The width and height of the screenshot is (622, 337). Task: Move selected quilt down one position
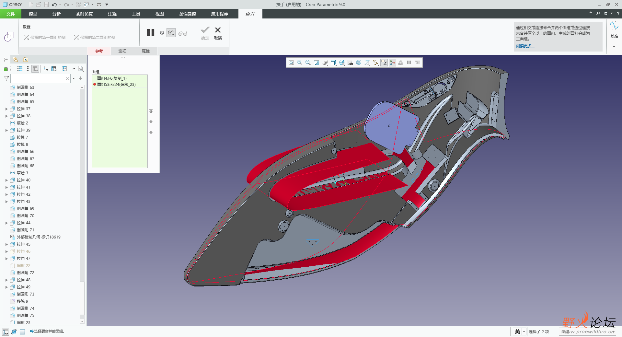[151, 133]
